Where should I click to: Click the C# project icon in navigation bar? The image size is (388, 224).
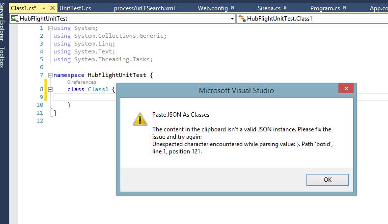pyautogui.click(x=15, y=18)
